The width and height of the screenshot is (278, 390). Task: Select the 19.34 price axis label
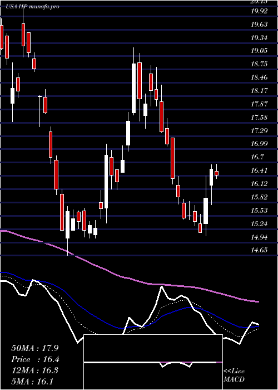point(260,38)
